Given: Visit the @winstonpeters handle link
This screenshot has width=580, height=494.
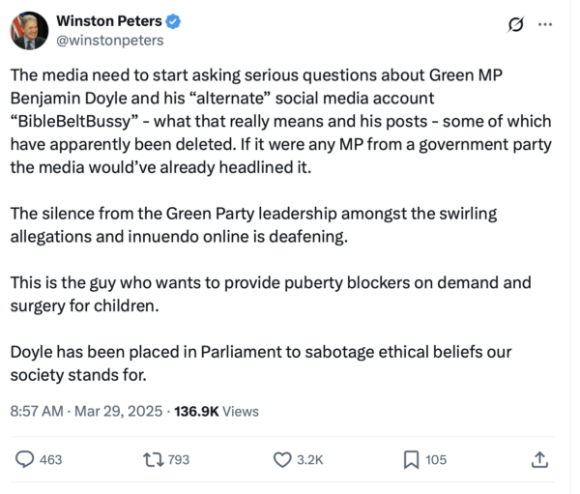Looking at the screenshot, I should (110, 42).
